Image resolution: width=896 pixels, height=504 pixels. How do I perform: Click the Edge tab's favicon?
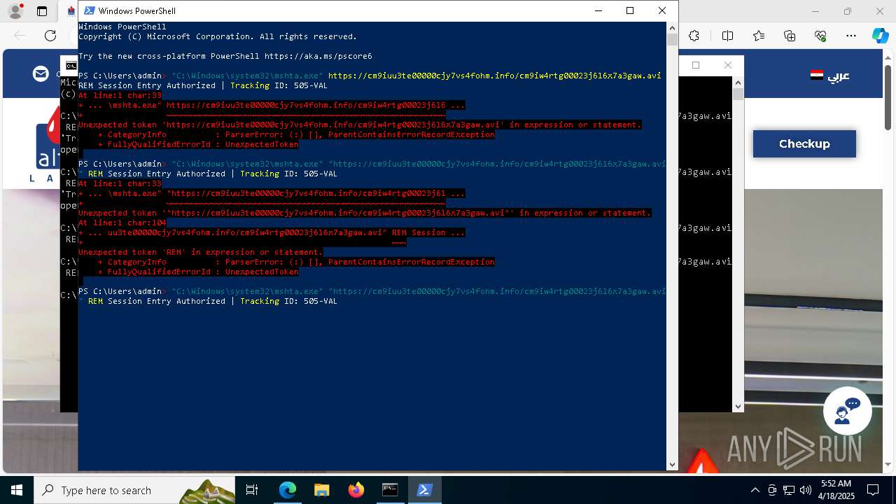[71, 11]
